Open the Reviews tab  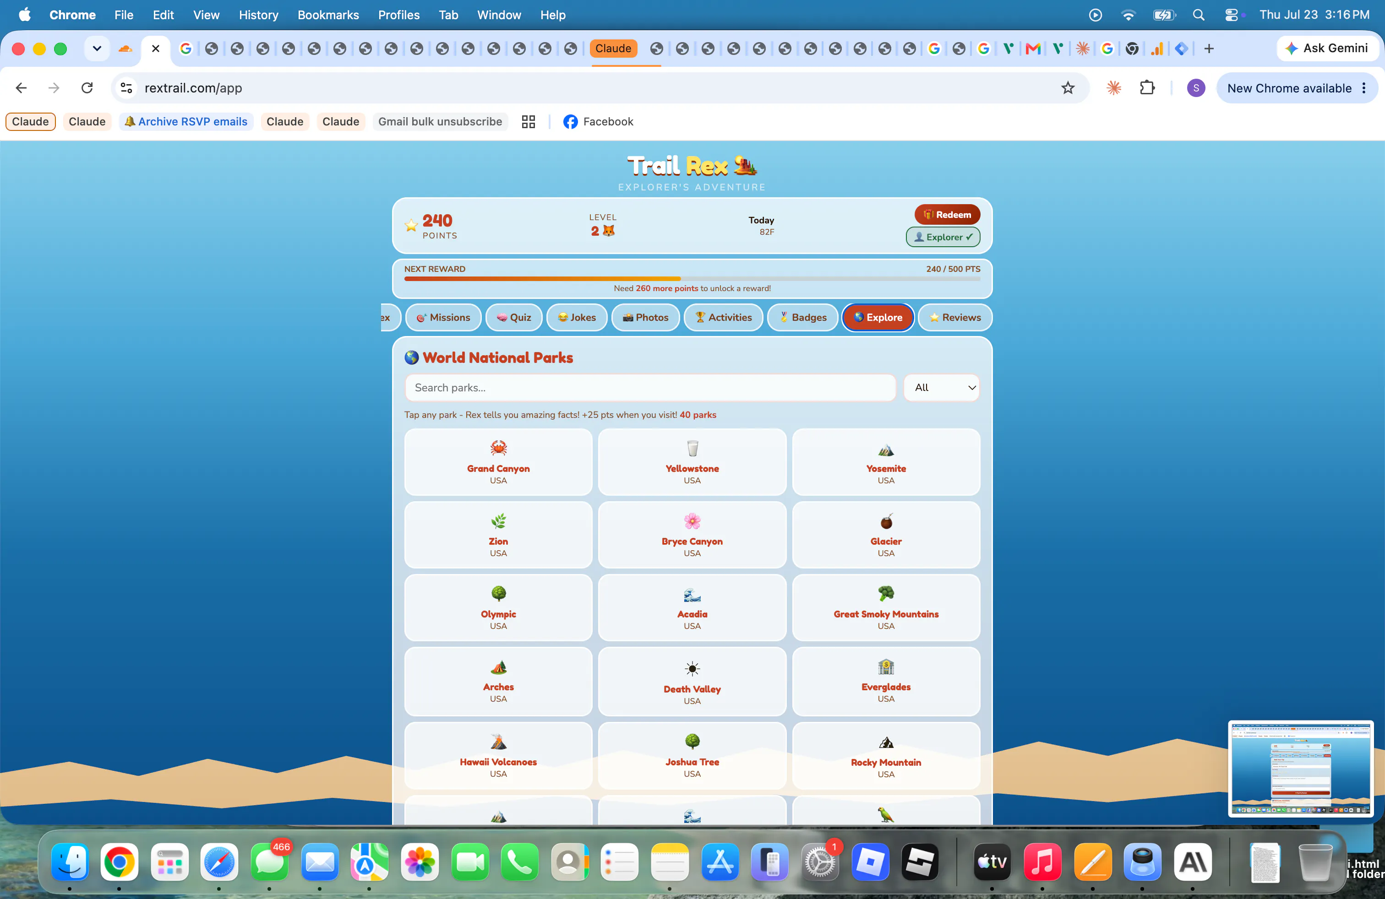[955, 318]
